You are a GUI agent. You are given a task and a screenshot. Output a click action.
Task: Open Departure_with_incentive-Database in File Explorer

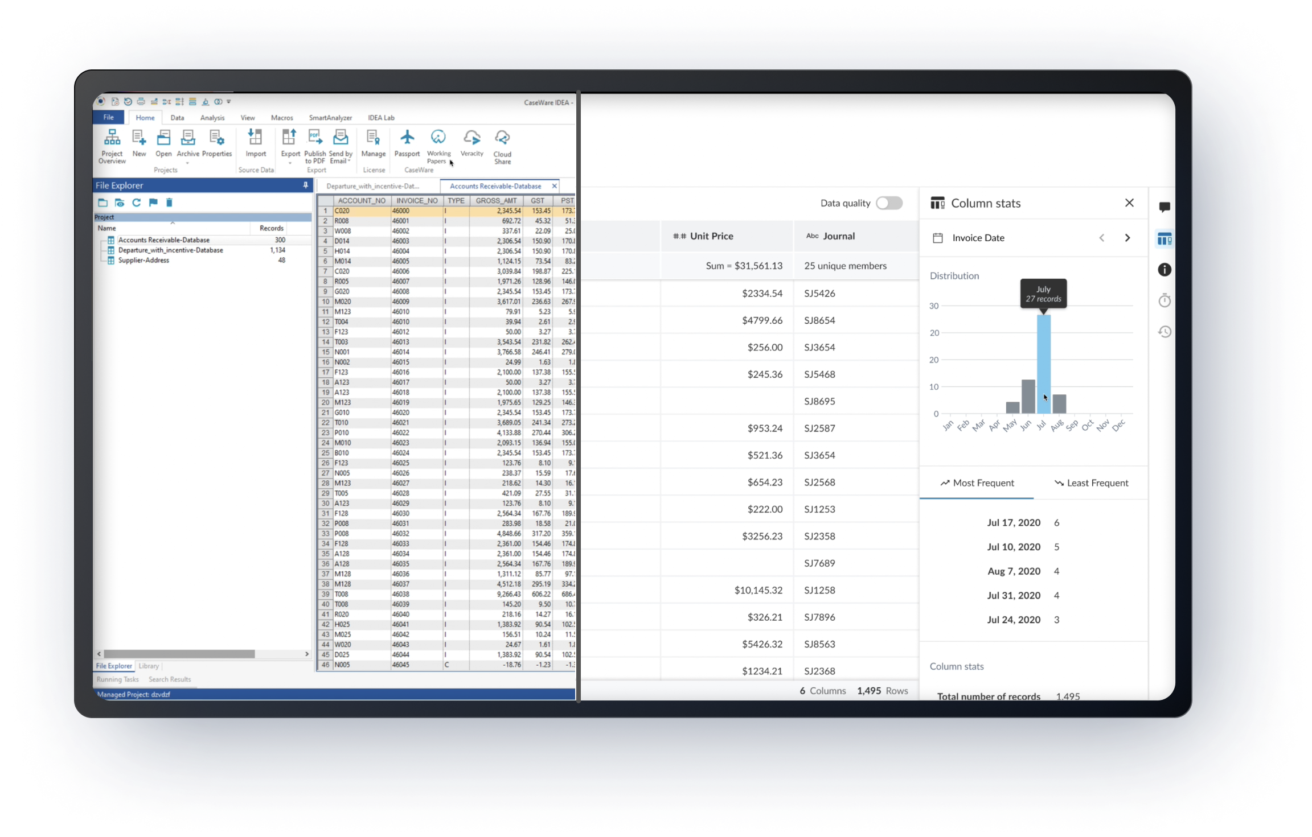(x=170, y=250)
